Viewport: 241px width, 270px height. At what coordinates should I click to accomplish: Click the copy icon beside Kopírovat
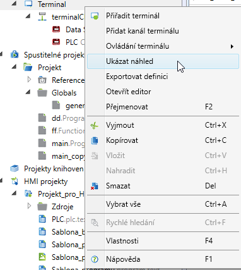point(95,140)
